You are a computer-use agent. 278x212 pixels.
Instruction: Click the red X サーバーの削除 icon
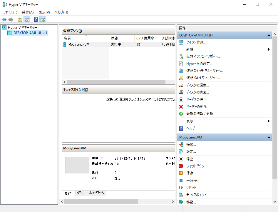pos(181,107)
